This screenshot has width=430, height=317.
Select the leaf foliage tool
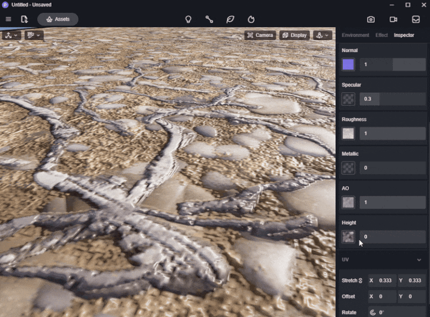(230, 19)
